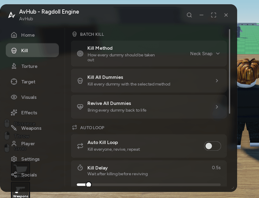Close the AvHub window
The height and width of the screenshot is (198, 259).
(x=226, y=15)
